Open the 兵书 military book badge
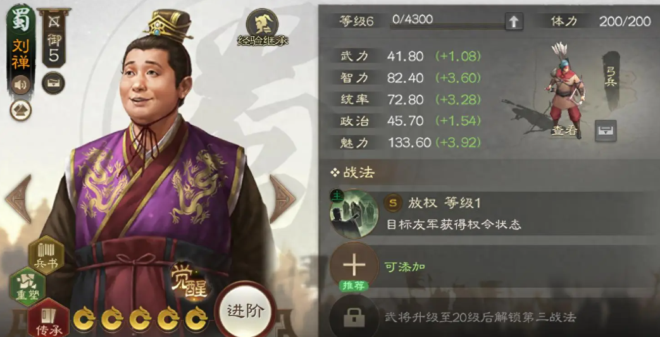This screenshot has height=337, width=660. point(46,255)
